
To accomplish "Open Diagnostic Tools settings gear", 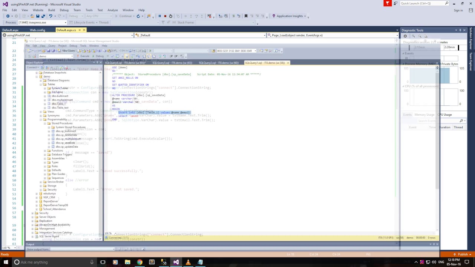I will [x=405, y=36].
